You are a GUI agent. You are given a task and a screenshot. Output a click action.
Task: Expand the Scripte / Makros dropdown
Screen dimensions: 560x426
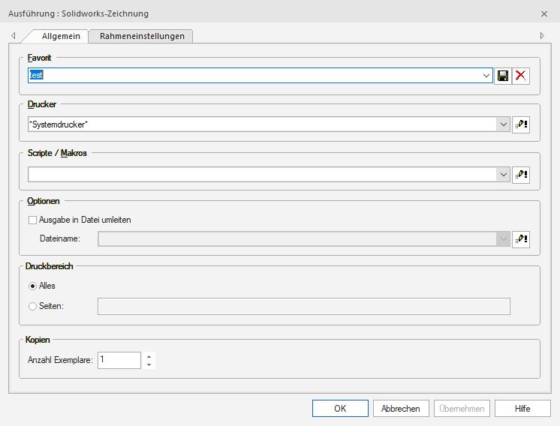coord(503,174)
